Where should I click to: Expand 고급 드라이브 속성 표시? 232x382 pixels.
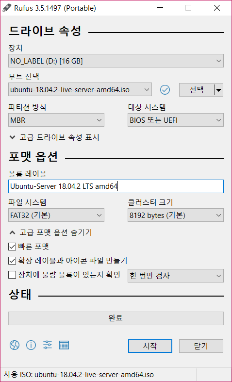(54, 137)
